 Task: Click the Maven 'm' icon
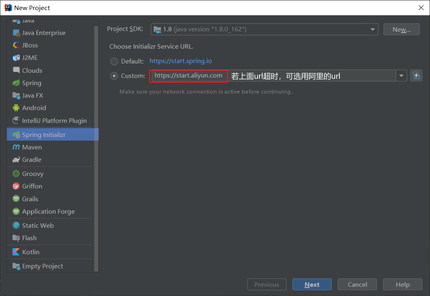[x=16, y=147]
